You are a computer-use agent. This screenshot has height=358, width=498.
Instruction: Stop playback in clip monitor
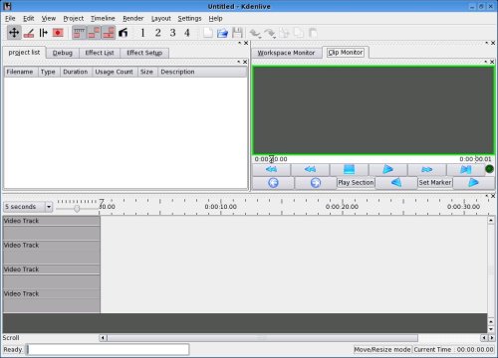349,169
